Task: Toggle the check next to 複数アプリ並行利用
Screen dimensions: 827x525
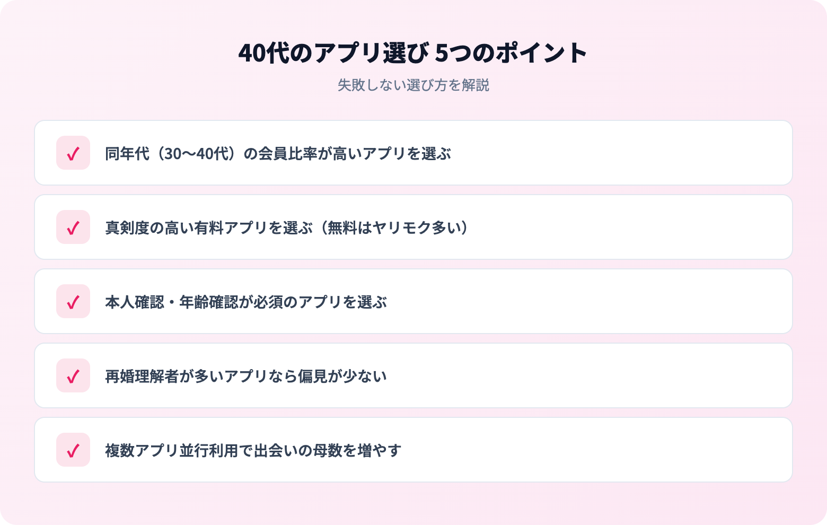Action: click(x=73, y=450)
